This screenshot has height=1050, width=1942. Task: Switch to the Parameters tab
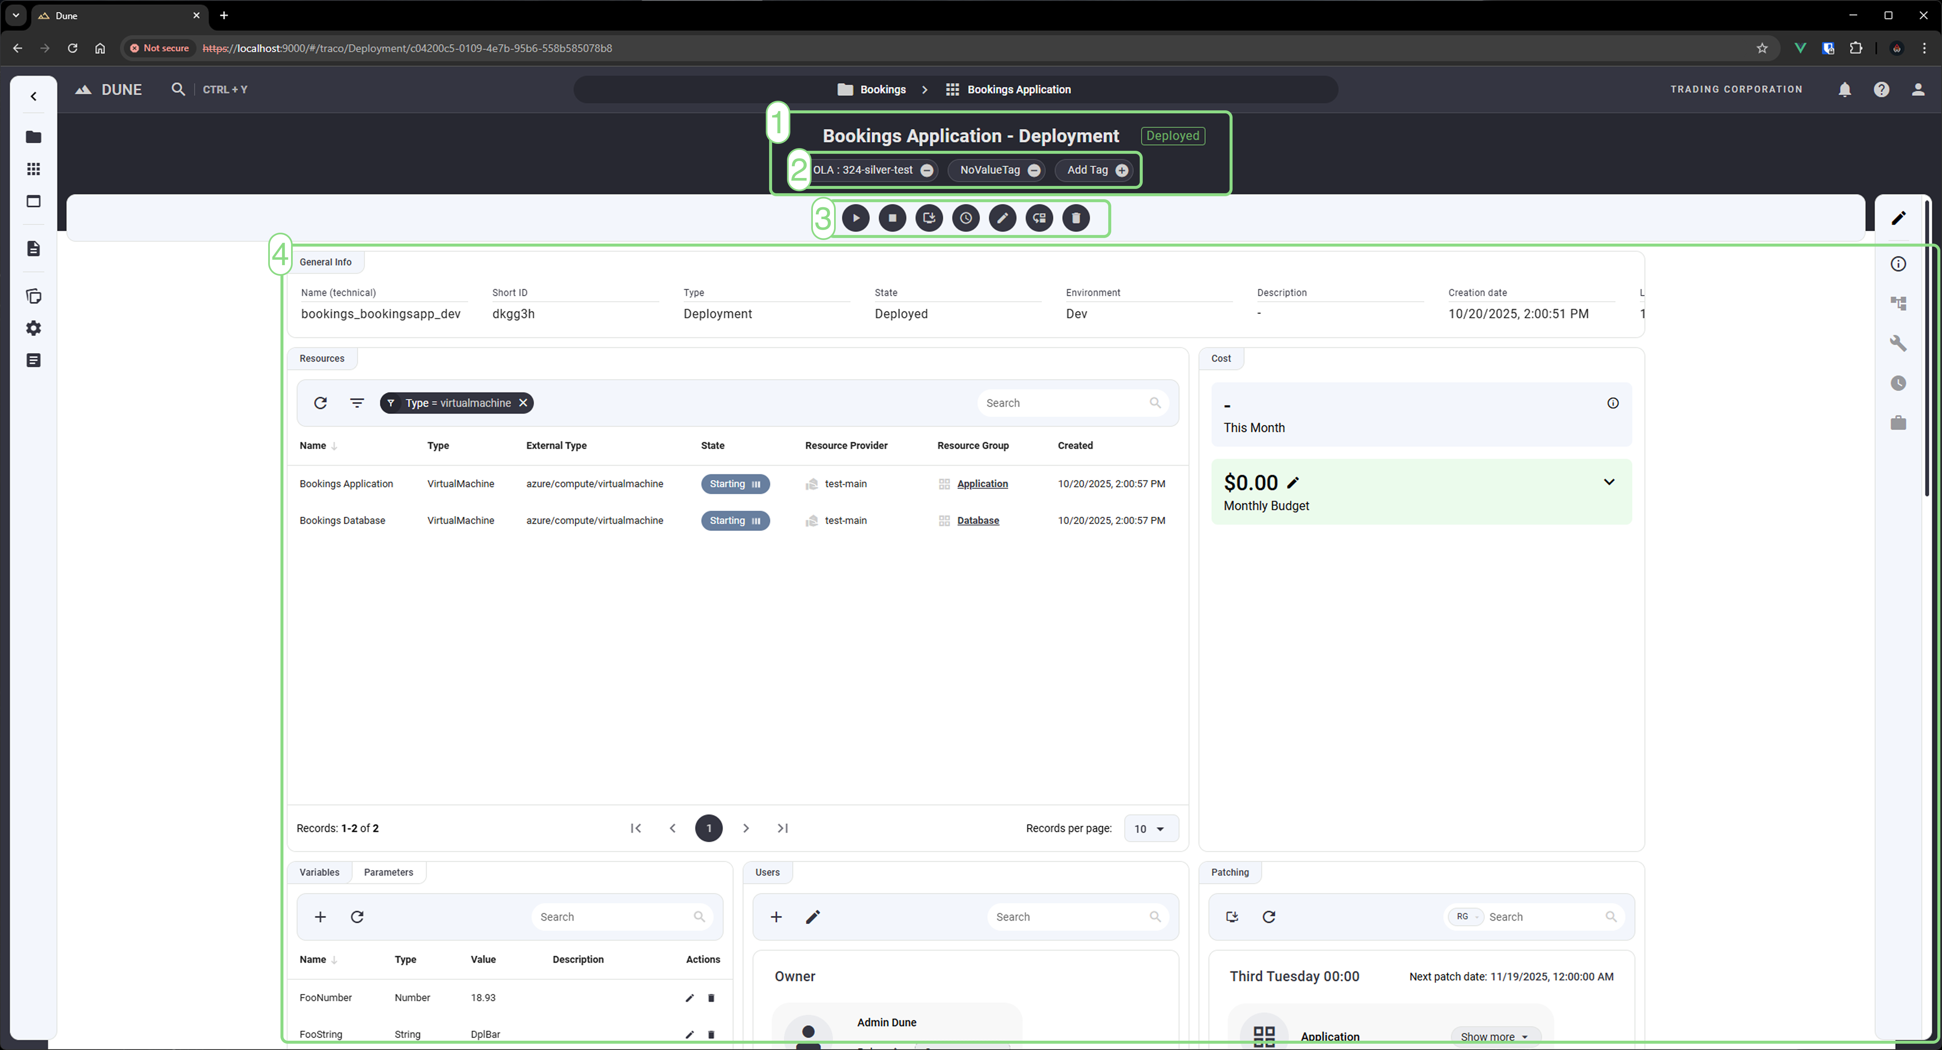[388, 872]
